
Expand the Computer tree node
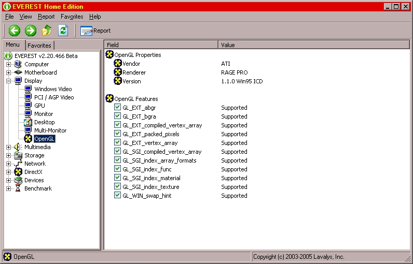pyautogui.click(x=8, y=64)
